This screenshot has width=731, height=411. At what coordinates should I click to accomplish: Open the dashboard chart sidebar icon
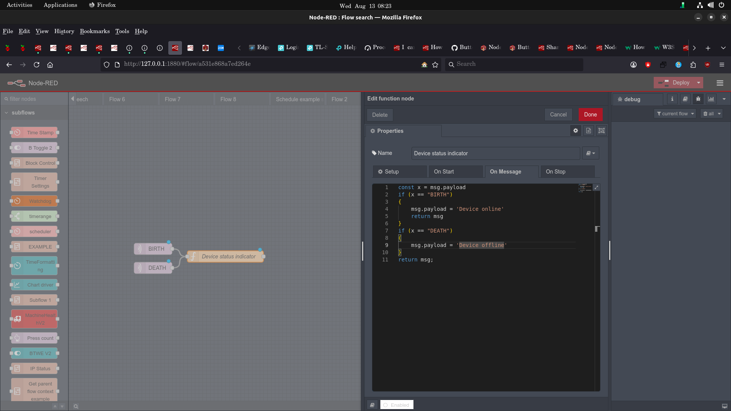point(711,99)
